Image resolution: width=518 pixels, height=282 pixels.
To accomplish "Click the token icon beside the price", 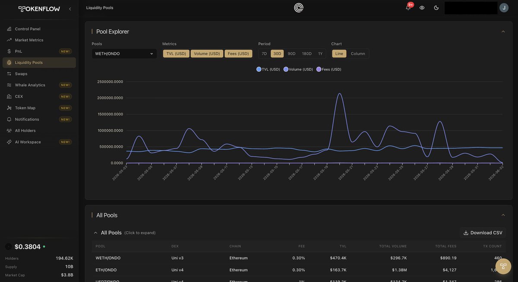I will tap(9, 247).
